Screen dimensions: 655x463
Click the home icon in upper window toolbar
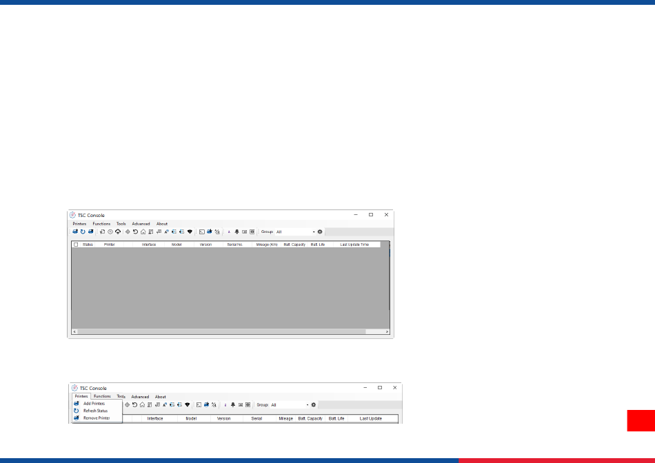tap(143, 232)
